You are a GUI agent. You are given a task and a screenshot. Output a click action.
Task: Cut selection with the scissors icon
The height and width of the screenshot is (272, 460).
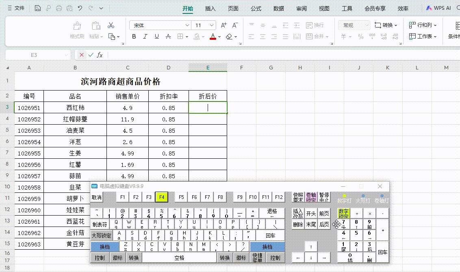click(111, 26)
